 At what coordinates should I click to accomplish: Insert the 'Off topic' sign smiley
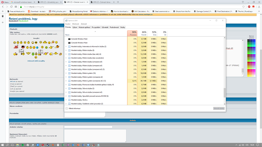(41, 52)
